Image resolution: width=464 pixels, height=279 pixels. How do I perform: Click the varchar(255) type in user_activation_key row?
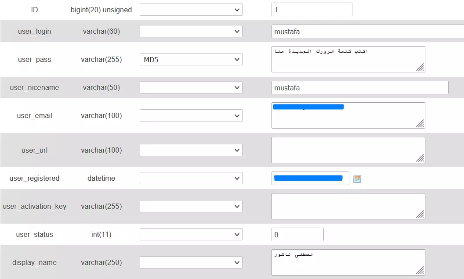[x=101, y=206]
